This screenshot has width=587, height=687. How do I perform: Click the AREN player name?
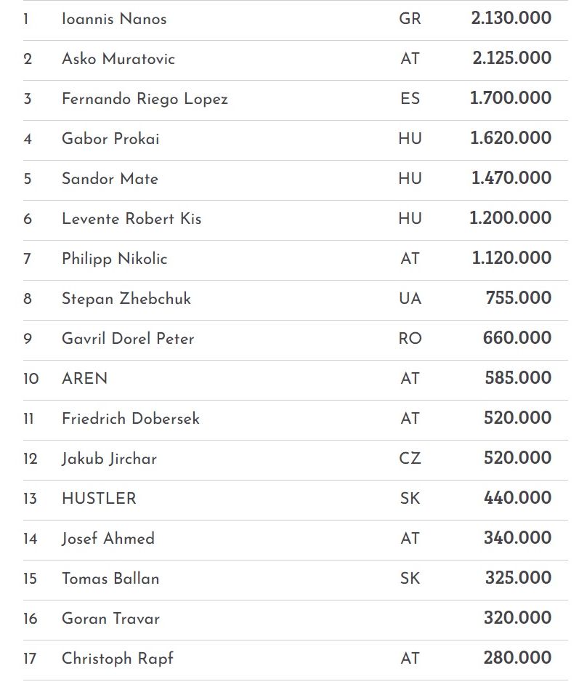84,379
